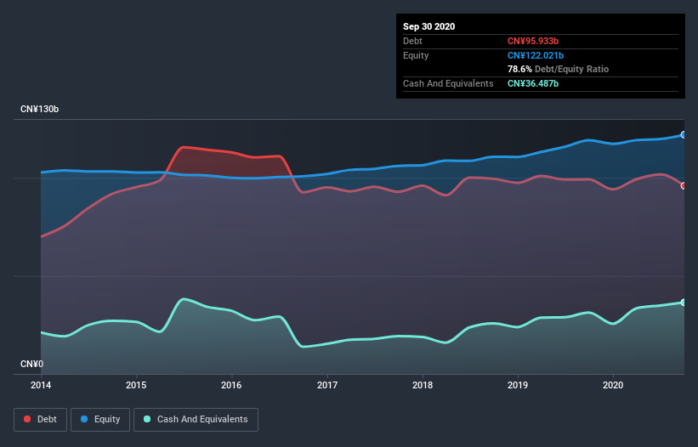Click the 2016 x-axis label
The image size is (698, 447).
[x=231, y=385]
